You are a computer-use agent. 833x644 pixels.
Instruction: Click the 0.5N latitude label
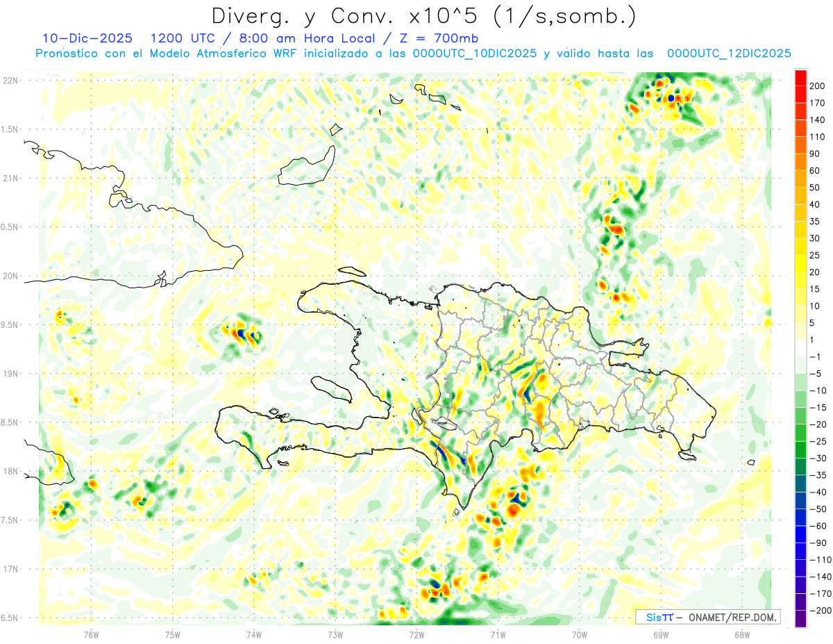(x=10, y=227)
